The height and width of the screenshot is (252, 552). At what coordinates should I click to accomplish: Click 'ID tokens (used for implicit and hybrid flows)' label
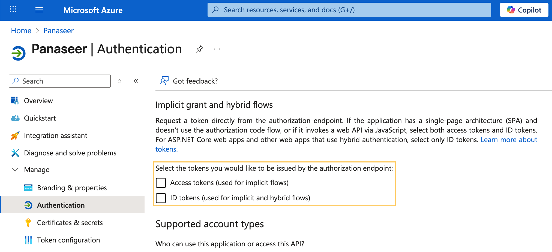[240, 198]
